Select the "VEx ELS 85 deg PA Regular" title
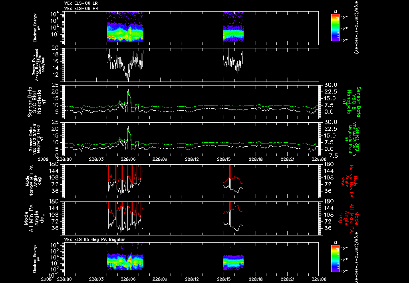The width and height of the screenshot is (409, 283). (95, 239)
